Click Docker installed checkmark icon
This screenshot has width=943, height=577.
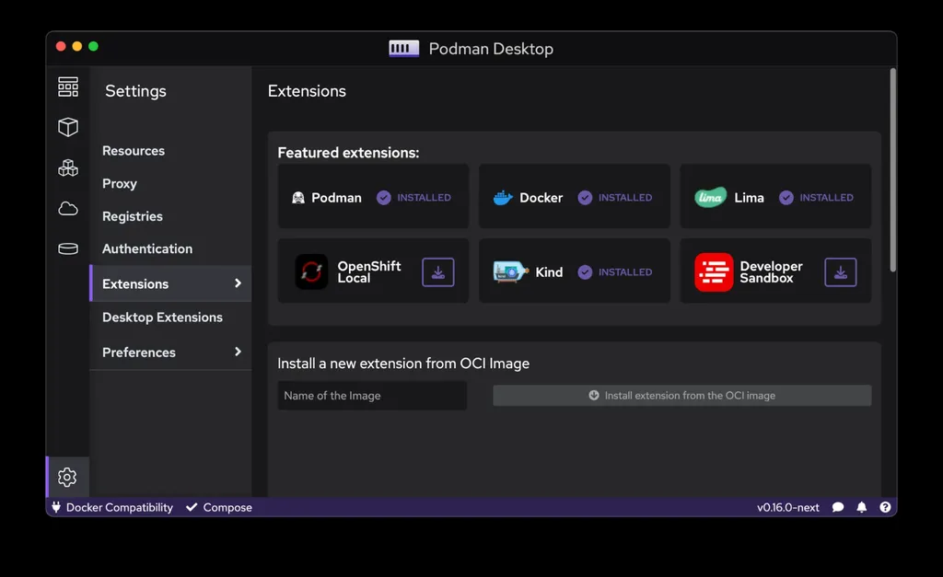585,198
